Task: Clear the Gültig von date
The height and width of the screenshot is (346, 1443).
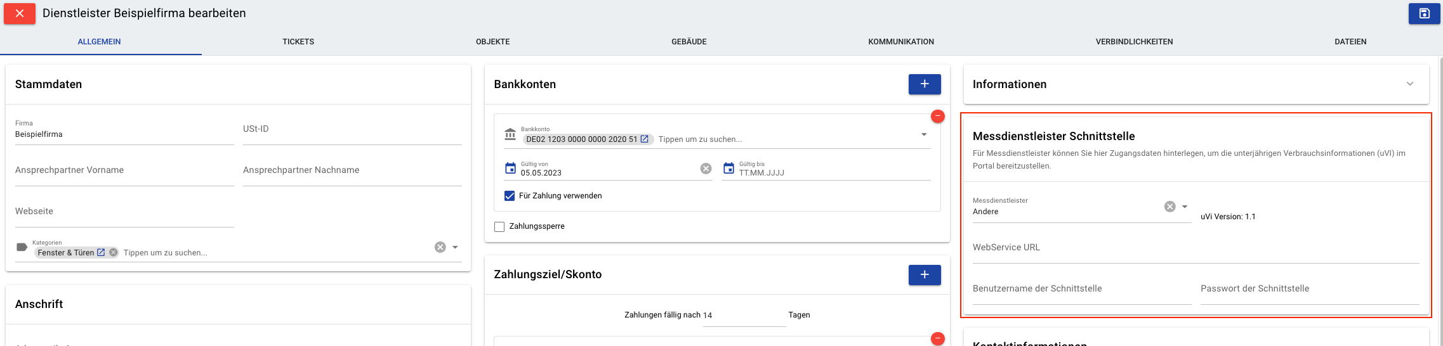Action: tap(706, 169)
